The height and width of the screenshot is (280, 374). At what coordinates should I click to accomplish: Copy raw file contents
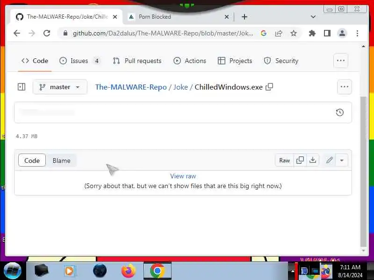[x=300, y=160]
